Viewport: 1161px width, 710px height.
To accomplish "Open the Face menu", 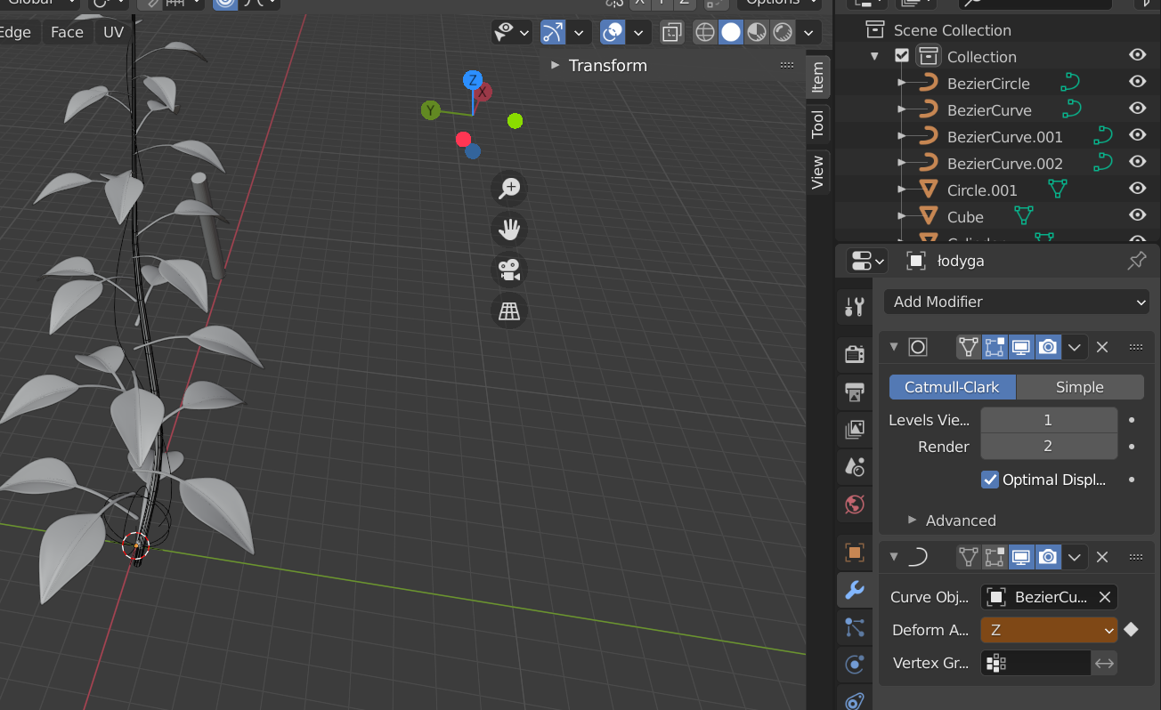I will [x=67, y=32].
